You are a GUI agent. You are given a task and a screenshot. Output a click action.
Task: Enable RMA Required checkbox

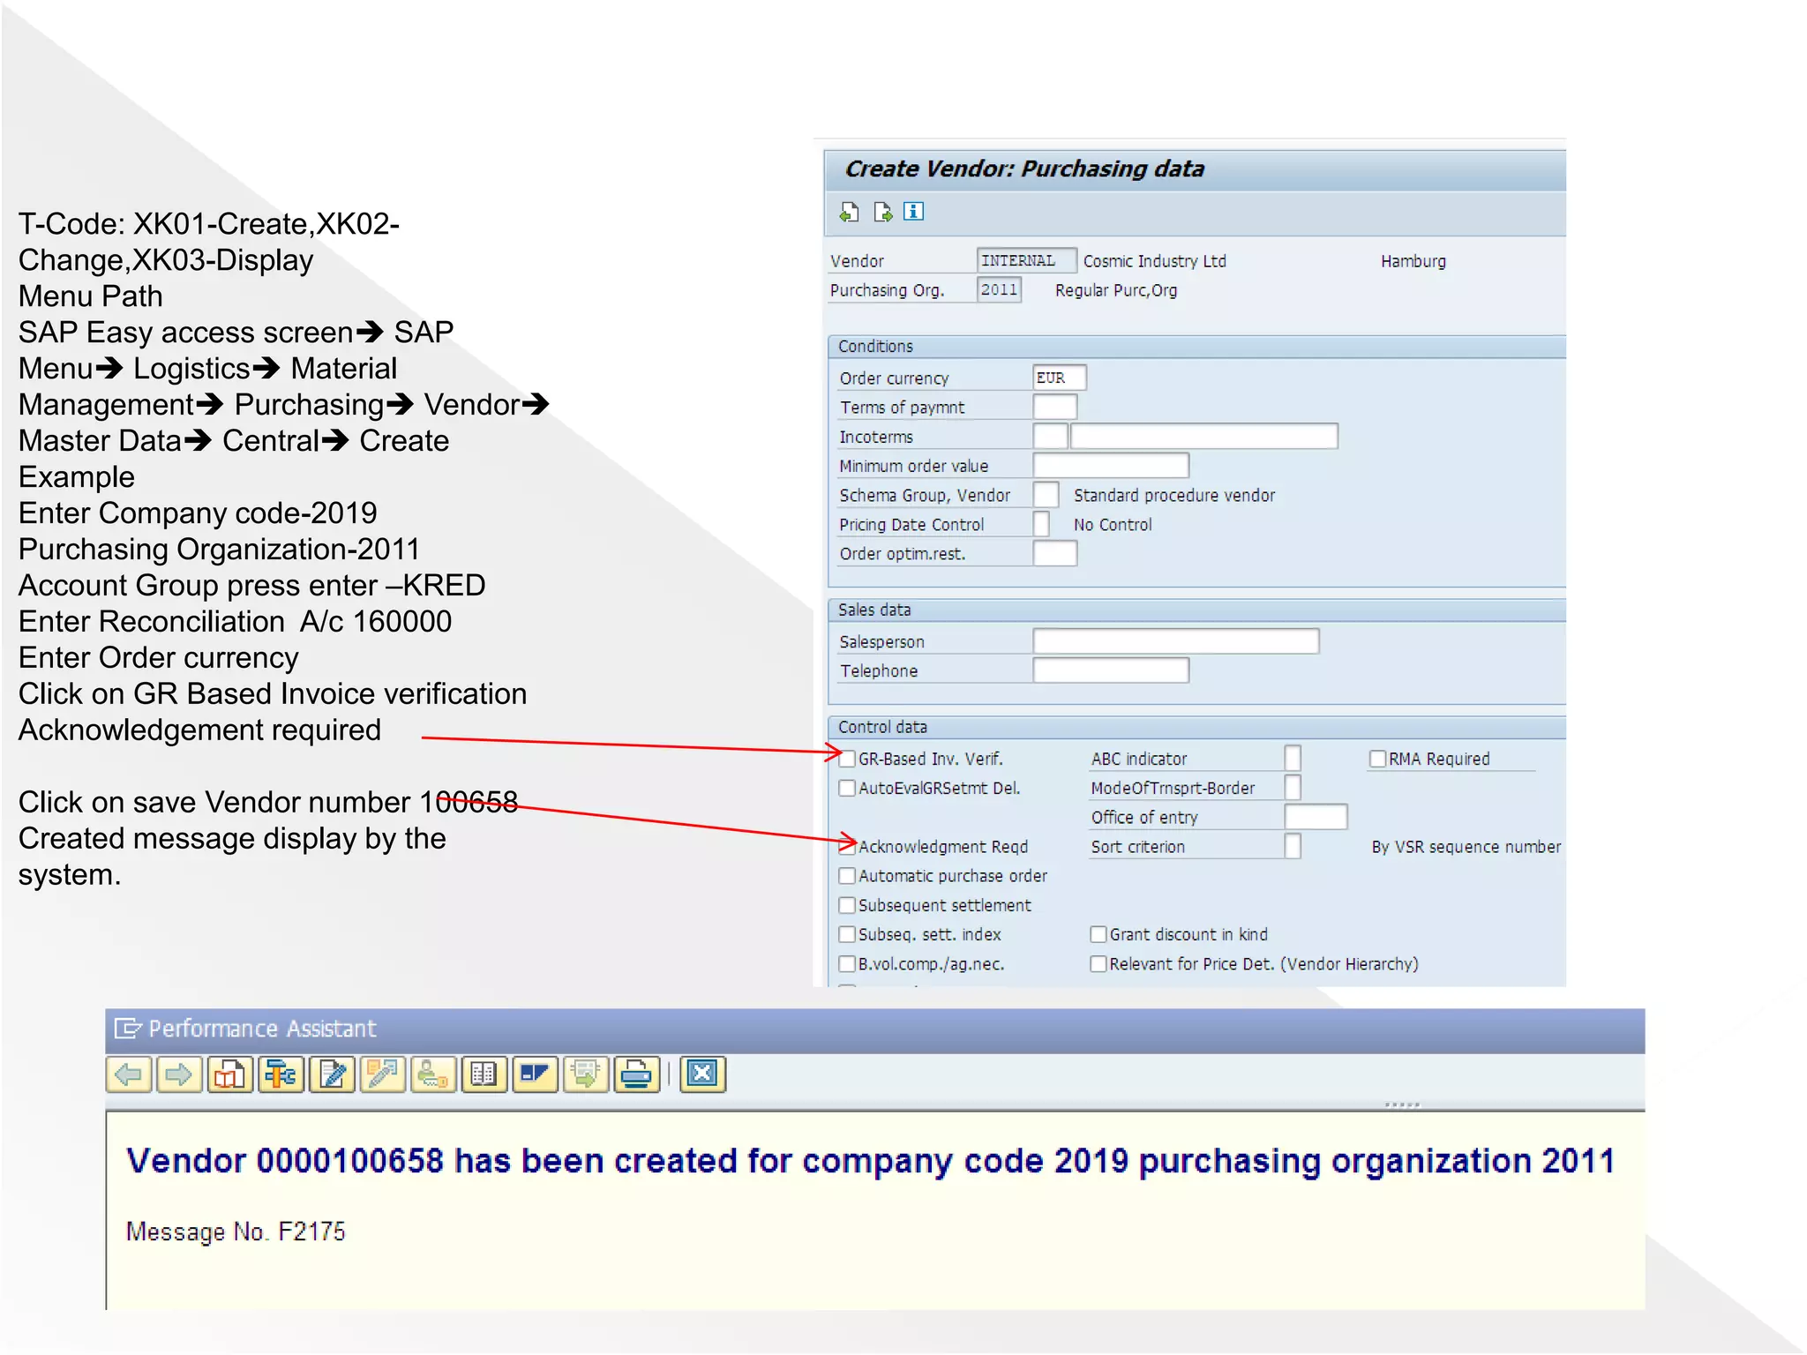pos(1377,759)
